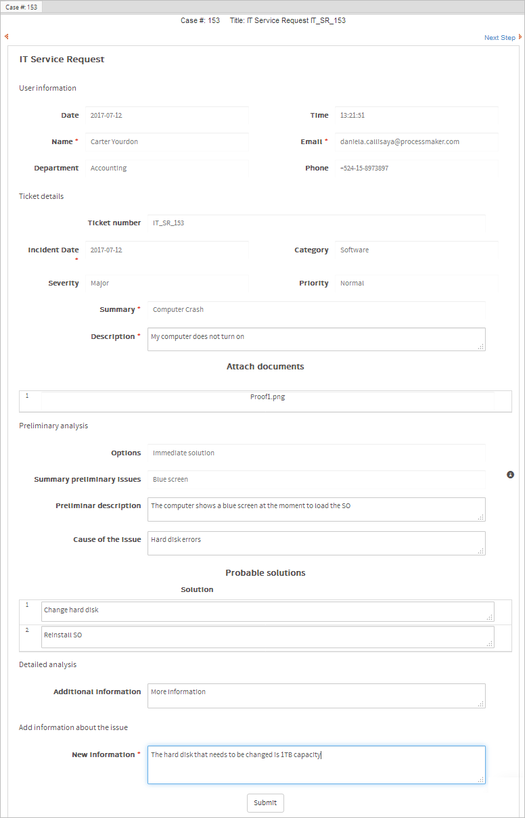Click the resize handle of Change hard disk row
Image resolution: width=525 pixels, height=818 pixels.
tap(490, 617)
